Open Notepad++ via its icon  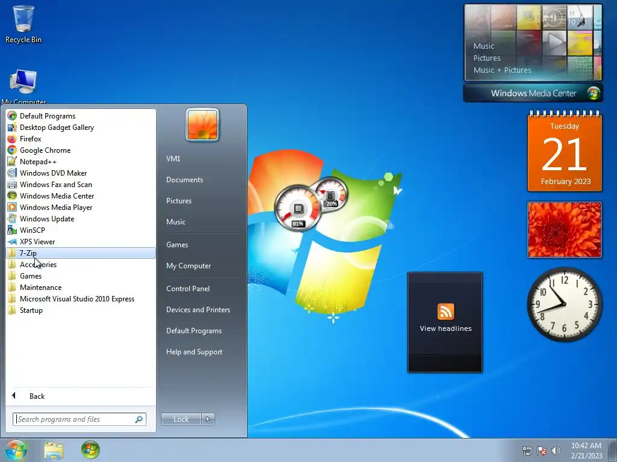(x=12, y=161)
